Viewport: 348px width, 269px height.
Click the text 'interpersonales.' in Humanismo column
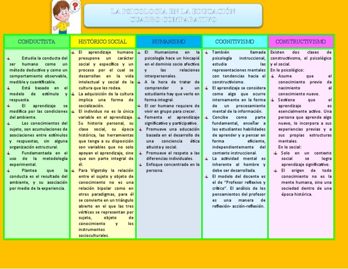[160, 76]
